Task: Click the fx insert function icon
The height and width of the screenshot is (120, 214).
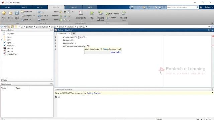Action: 65,12
